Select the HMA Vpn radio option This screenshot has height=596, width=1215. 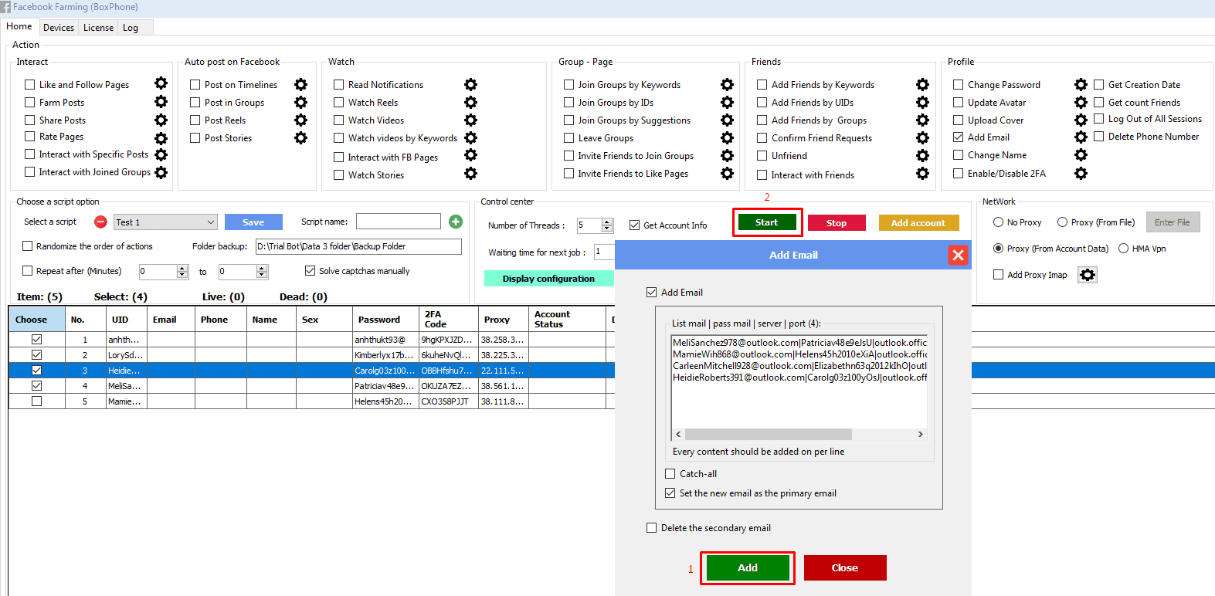(1123, 249)
